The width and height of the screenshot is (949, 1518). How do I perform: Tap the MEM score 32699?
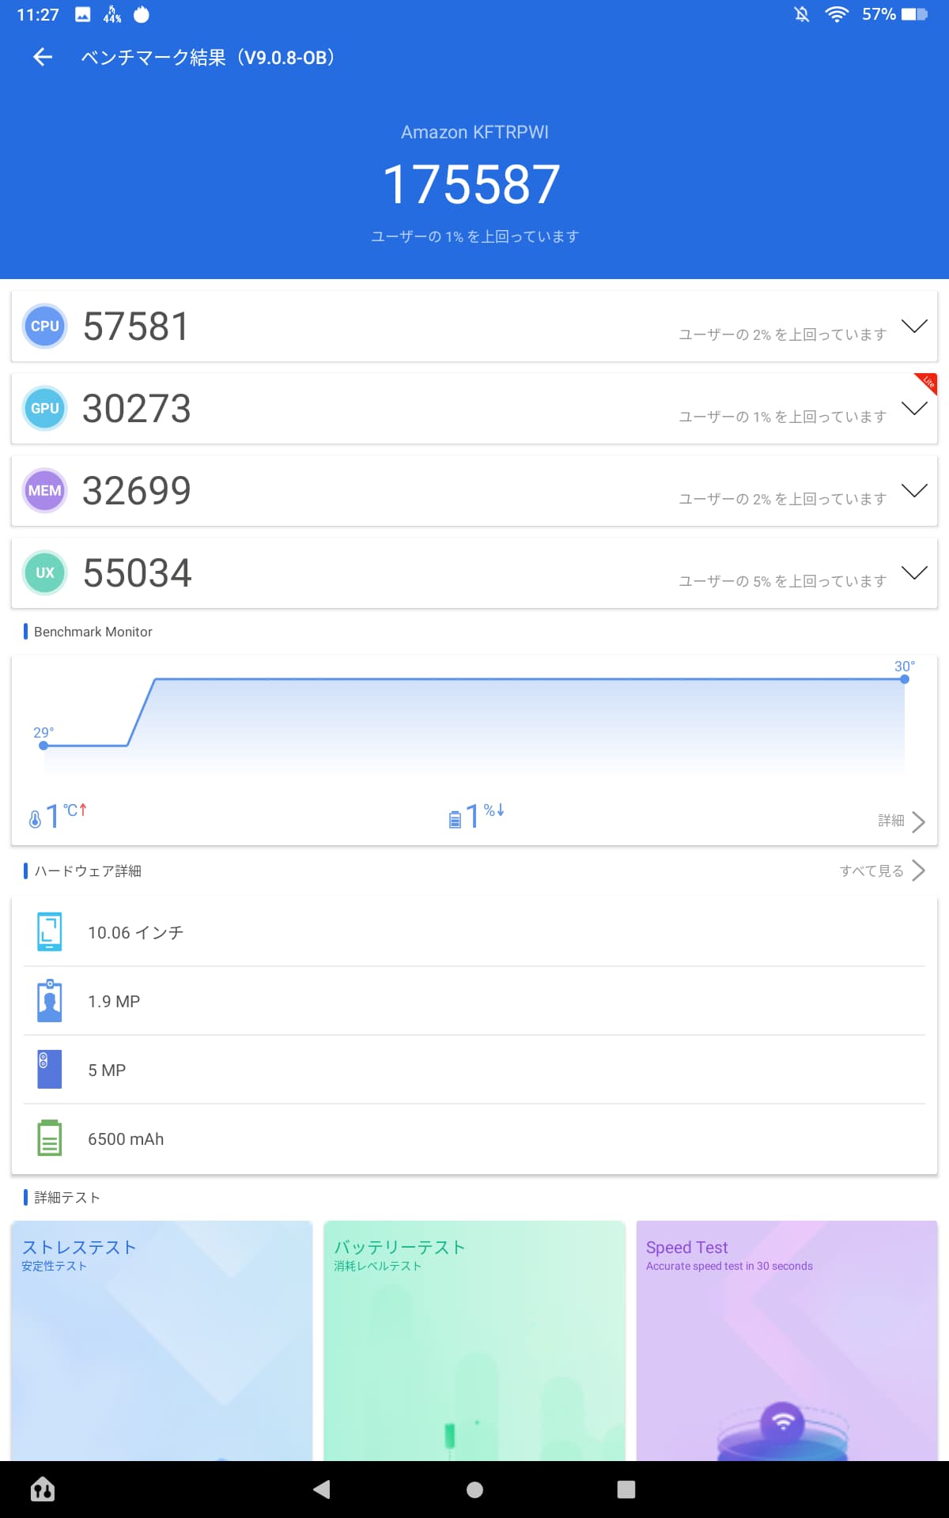(137, 491)
